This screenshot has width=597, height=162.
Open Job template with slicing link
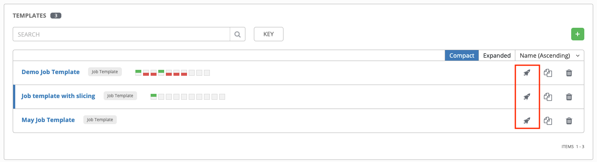point(58,96)
